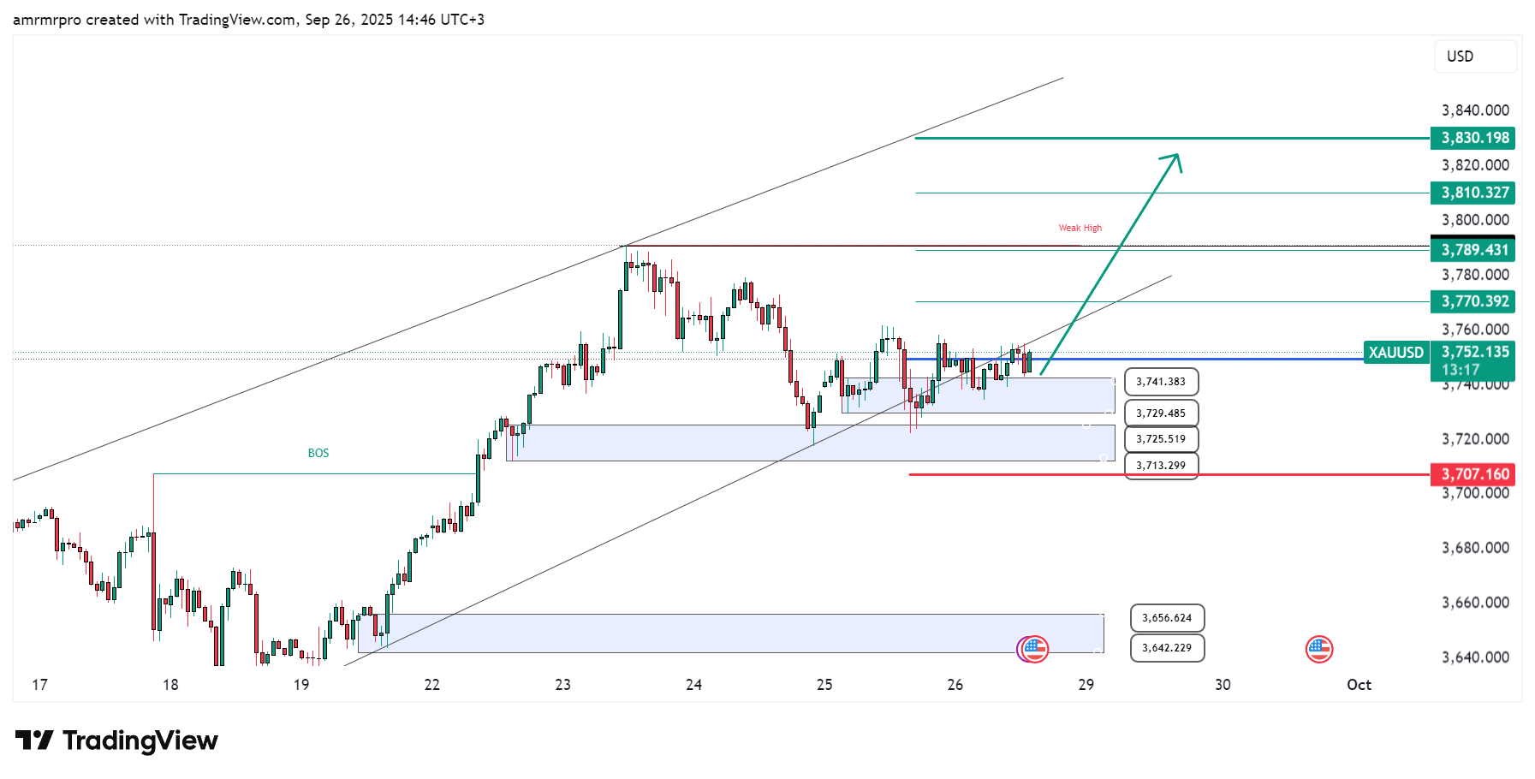This screenshot has width=1535, height=779.
Task: Click the BOS structure label
Action: click(x=318, y=453)
